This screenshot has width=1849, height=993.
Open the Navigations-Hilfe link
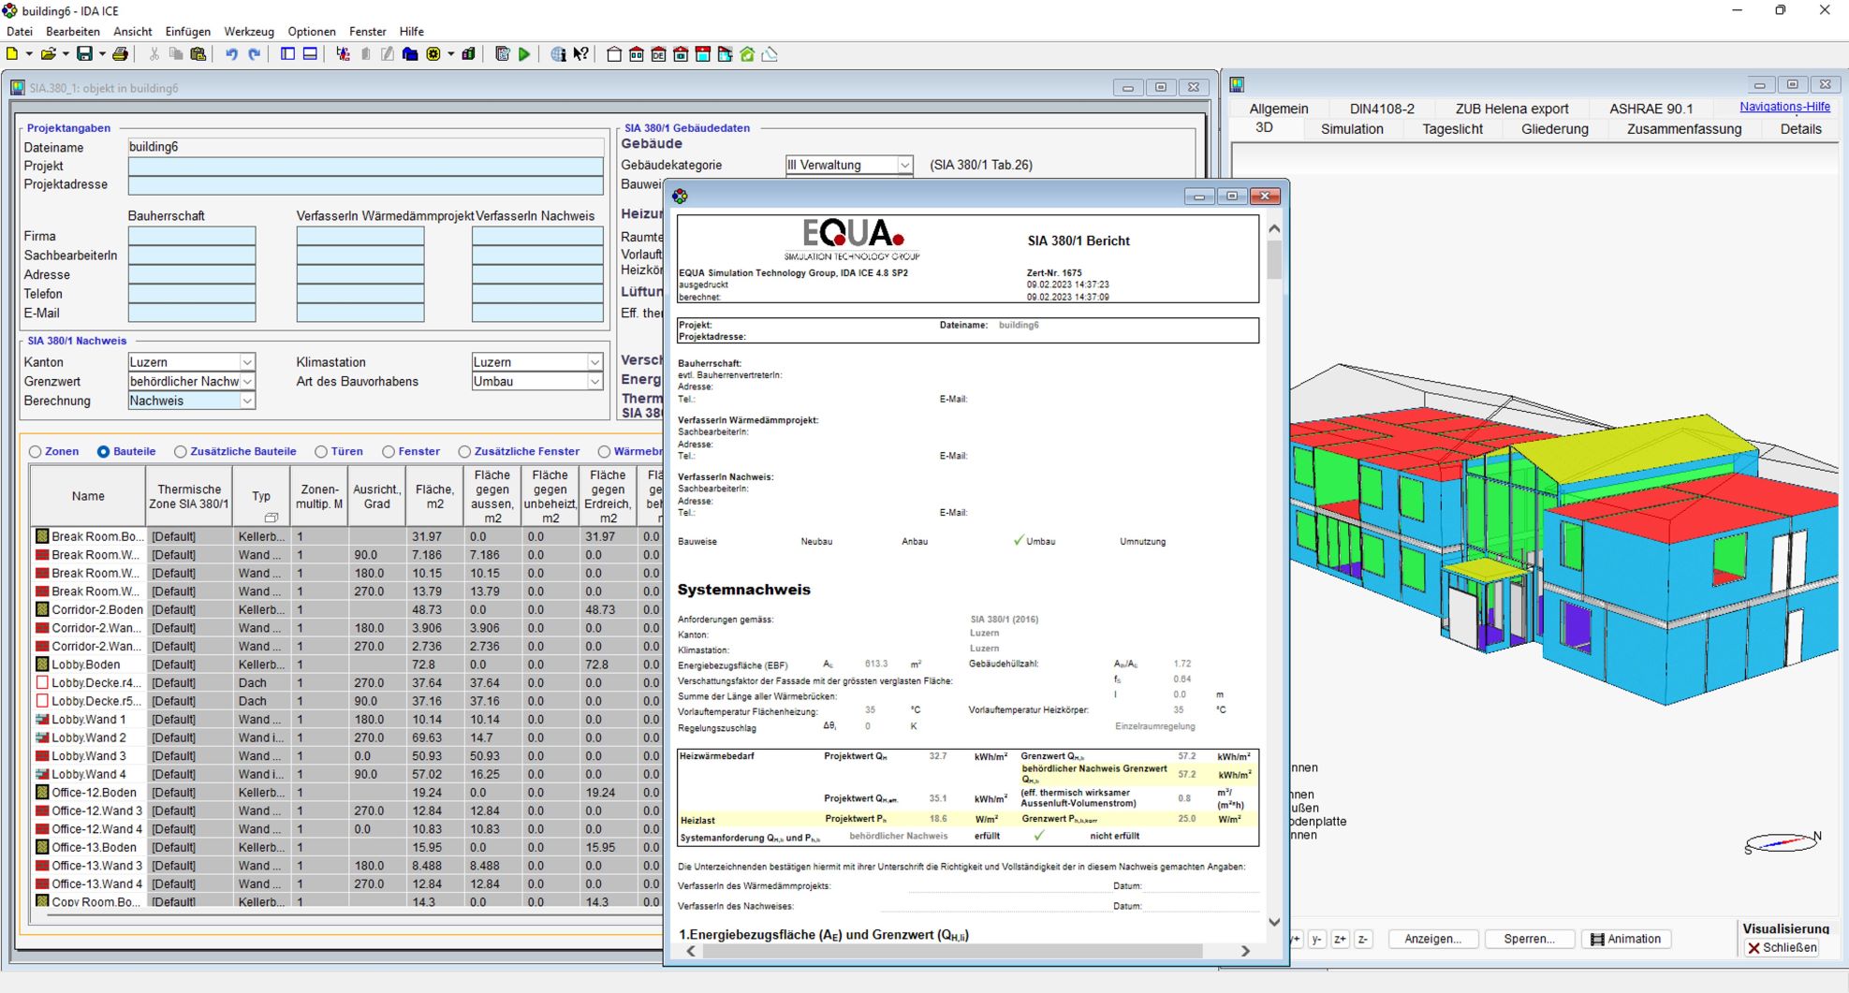point(1783,107)
